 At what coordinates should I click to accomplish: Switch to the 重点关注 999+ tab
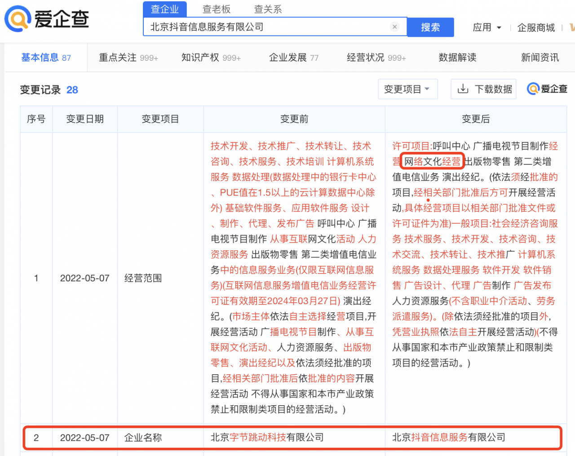(128, 58)
